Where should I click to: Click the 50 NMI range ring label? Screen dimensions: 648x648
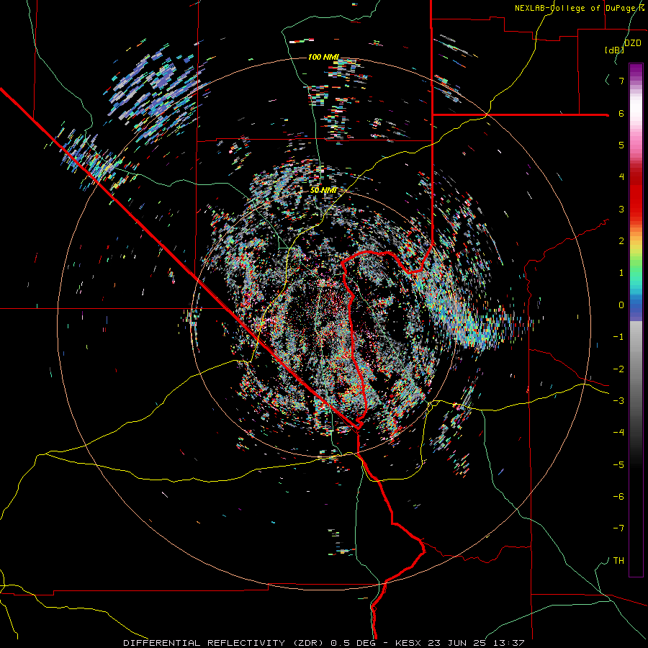coord(323,190)
